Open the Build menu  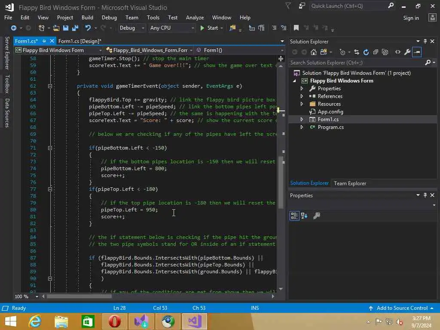coord(87,17)
